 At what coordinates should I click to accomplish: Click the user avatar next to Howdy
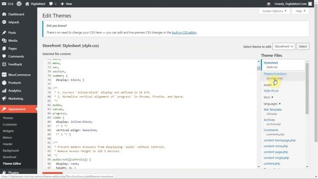(310, 3)
